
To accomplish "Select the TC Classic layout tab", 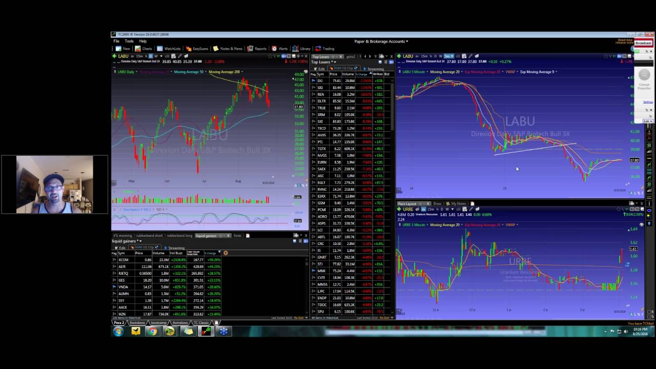I will pyautogui.click(x=201, y=323).
